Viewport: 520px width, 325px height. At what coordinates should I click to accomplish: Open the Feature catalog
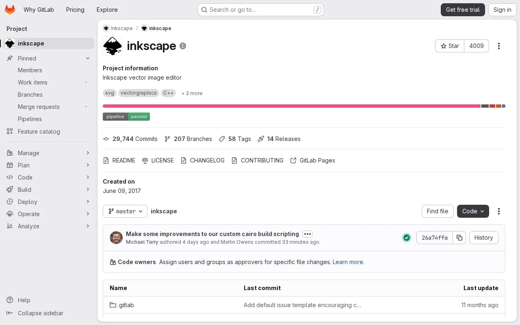pos(49,132)
